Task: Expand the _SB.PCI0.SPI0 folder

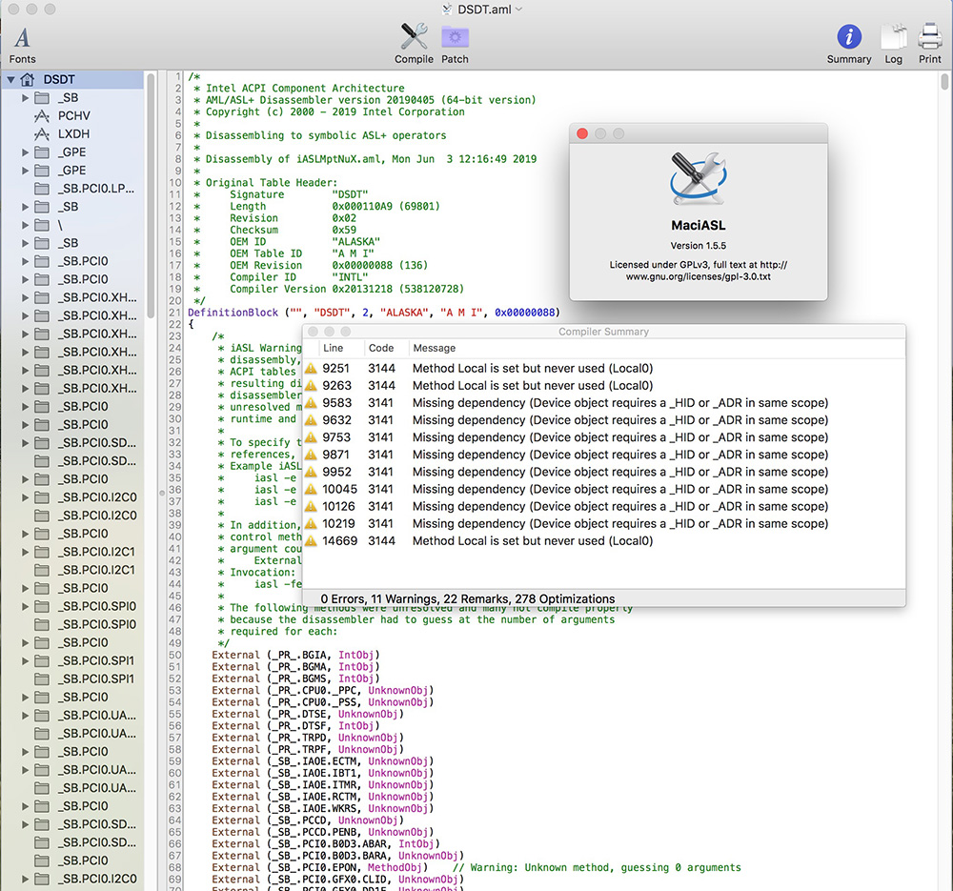Action: pyautogui.click(x=25, y=607)
